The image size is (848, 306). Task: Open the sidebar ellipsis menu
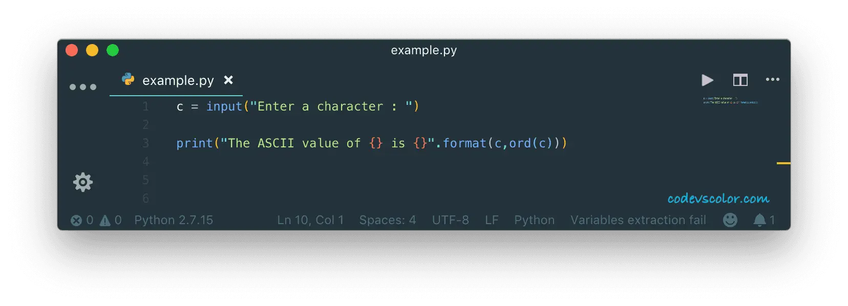[x=83, y=87]
